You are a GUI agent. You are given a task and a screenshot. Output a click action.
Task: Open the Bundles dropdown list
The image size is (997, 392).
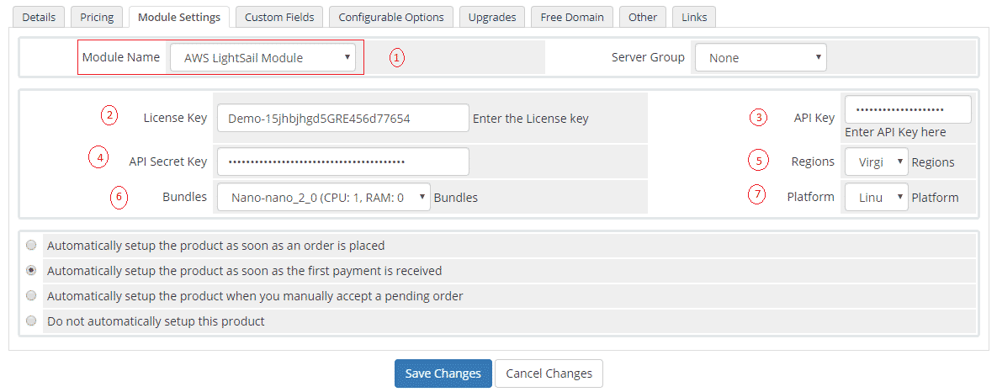(x=324, y=198)
